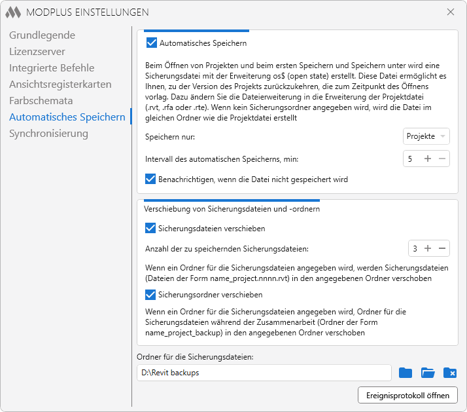Close the ModPlus Einstellungen window
This screenshot has width=467, height=412.
pos(451,12)
